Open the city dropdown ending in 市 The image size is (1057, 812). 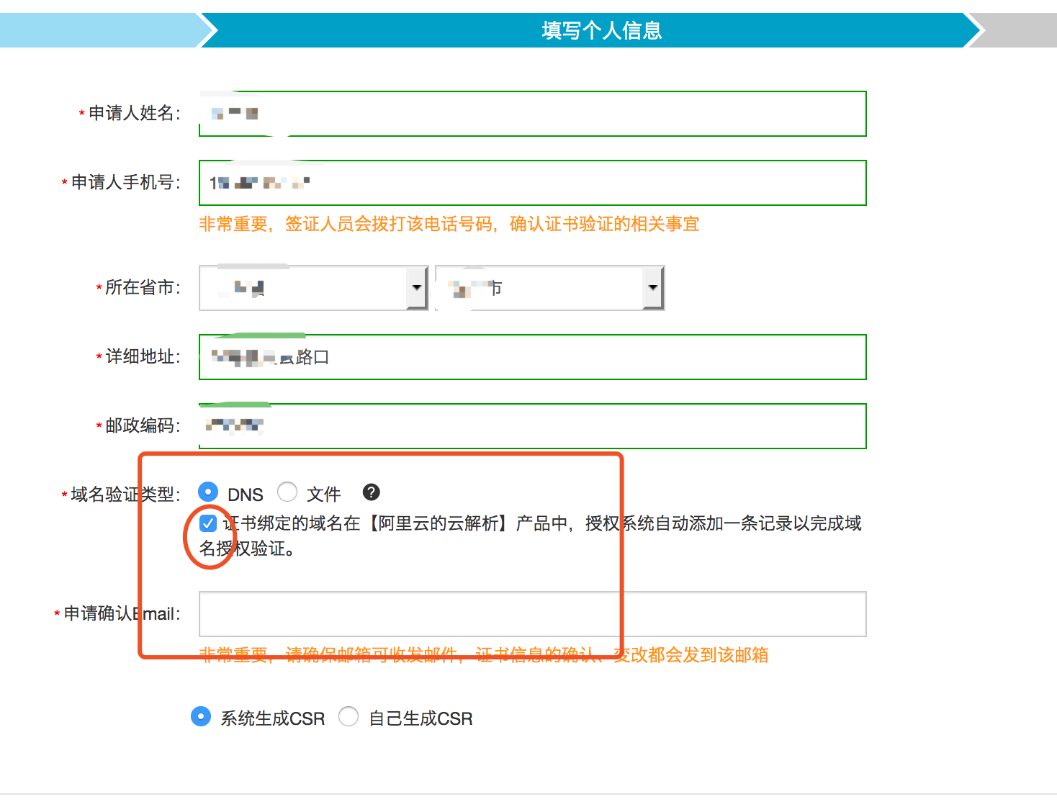pos(549,288)
